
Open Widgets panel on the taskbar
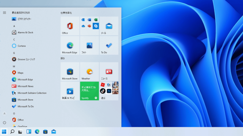click(29, 131)
